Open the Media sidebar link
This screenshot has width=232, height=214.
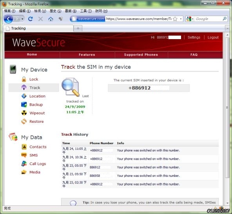(35, 172)
